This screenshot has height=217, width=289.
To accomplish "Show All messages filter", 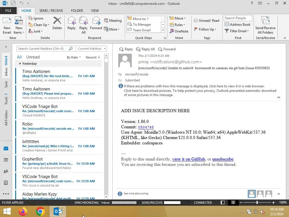I will tap(19, 57).
